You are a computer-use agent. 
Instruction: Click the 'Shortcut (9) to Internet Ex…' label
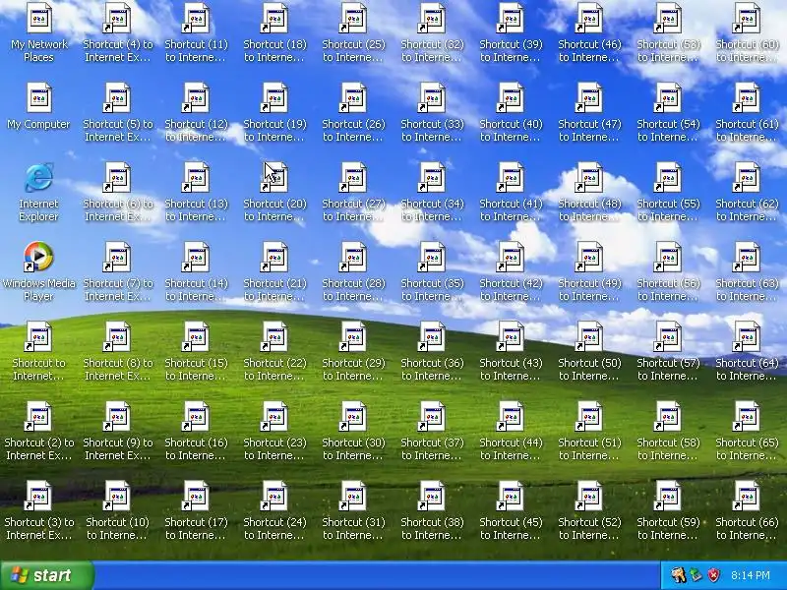click(117, 449)
